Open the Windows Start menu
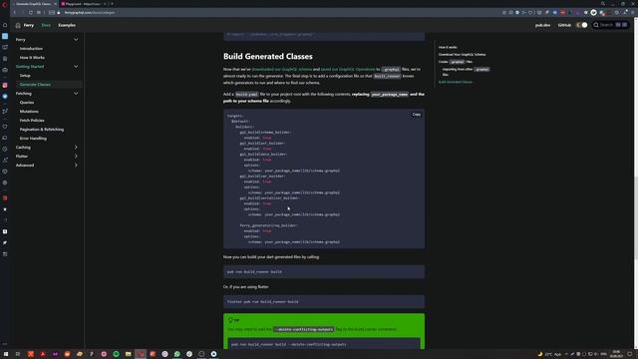This screenshot has width=638, height=359. pos(6,354)
